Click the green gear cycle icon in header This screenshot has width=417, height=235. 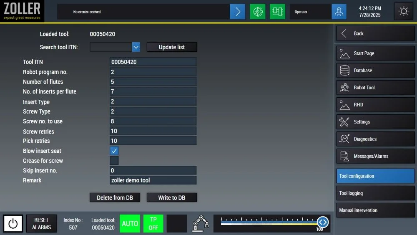257,12
